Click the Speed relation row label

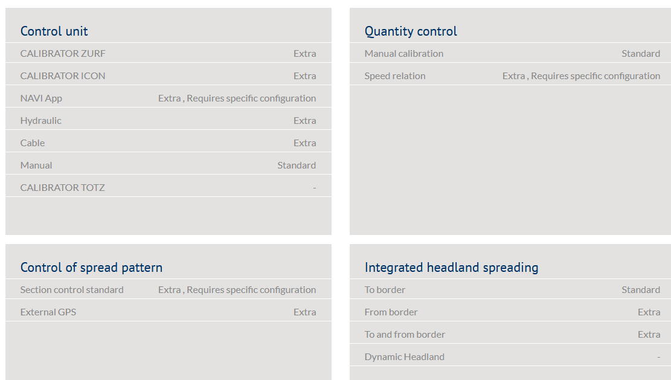395,76
